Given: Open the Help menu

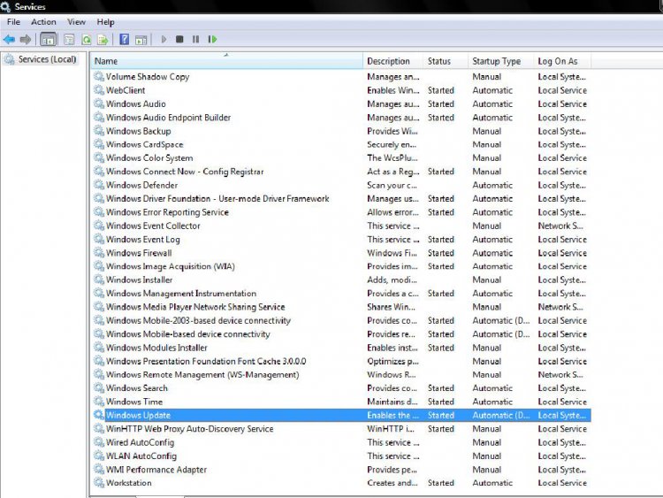Looking at the screenshot, I should 106,21.
